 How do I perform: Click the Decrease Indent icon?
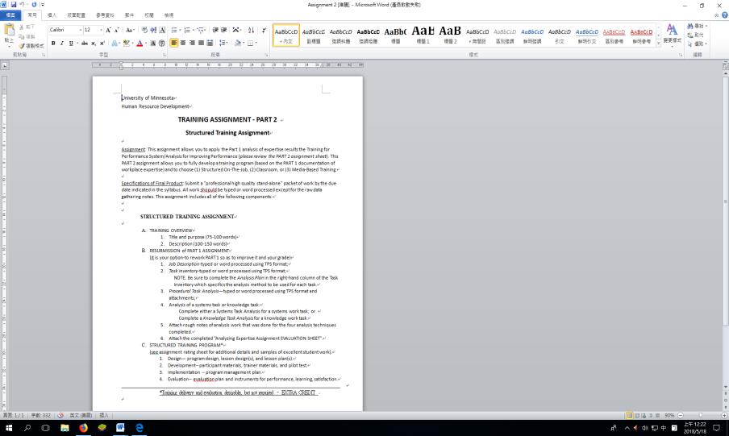[215, 30]
